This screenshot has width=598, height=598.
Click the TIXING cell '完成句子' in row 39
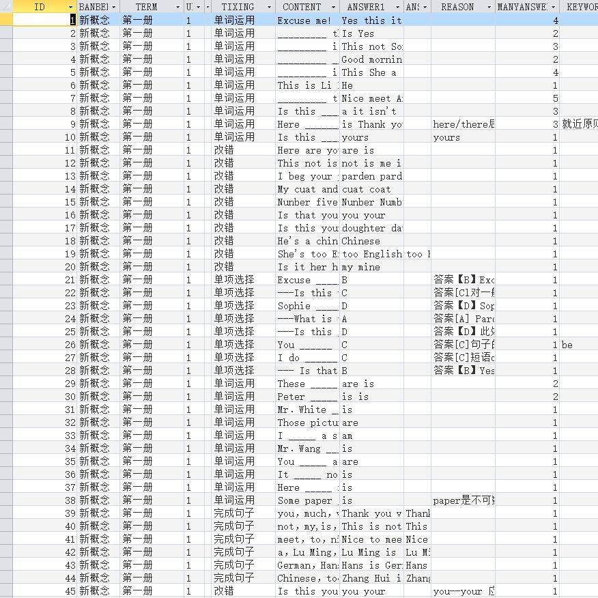(243, 513)
